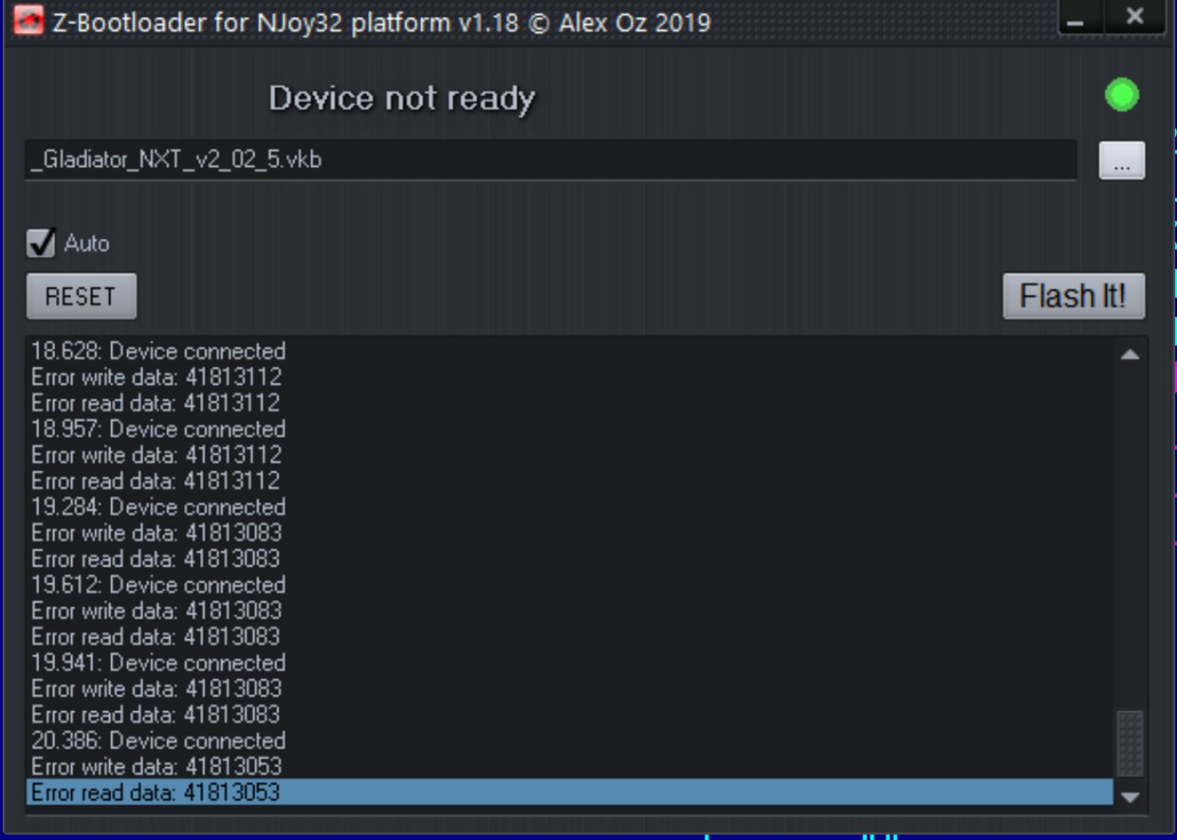This screenshot has height=840, width=1177.
Task: Click the log scrollbar thumb
Action: 1130,743
